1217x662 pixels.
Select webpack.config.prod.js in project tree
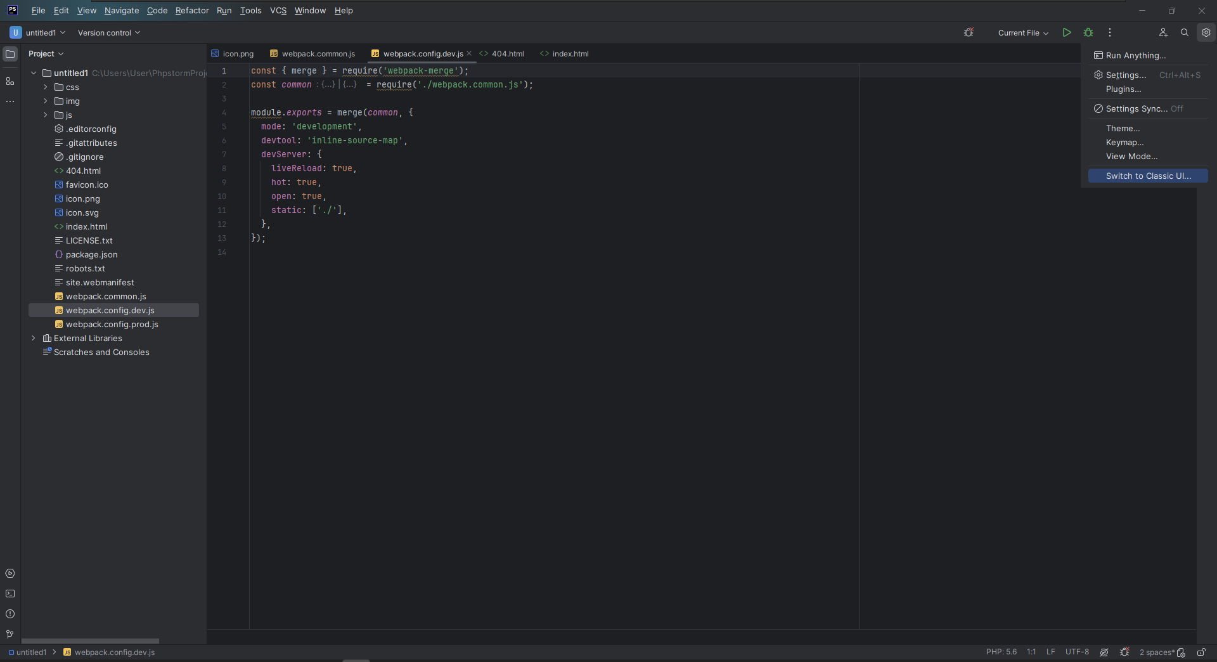112,324
